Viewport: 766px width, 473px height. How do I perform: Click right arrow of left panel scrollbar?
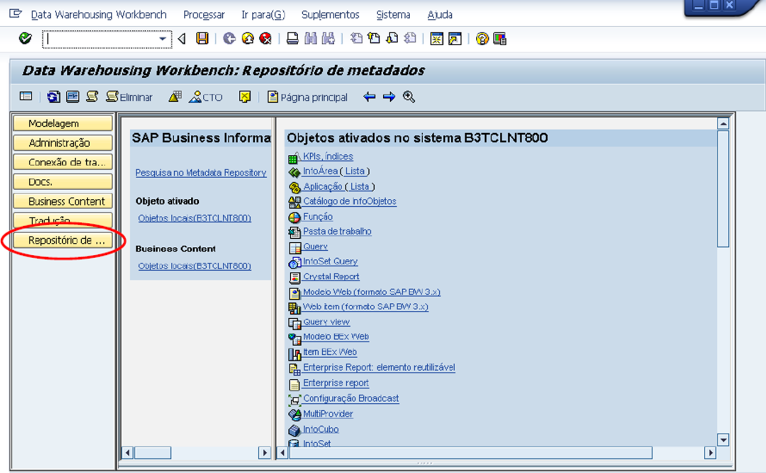tap(264, 453)
